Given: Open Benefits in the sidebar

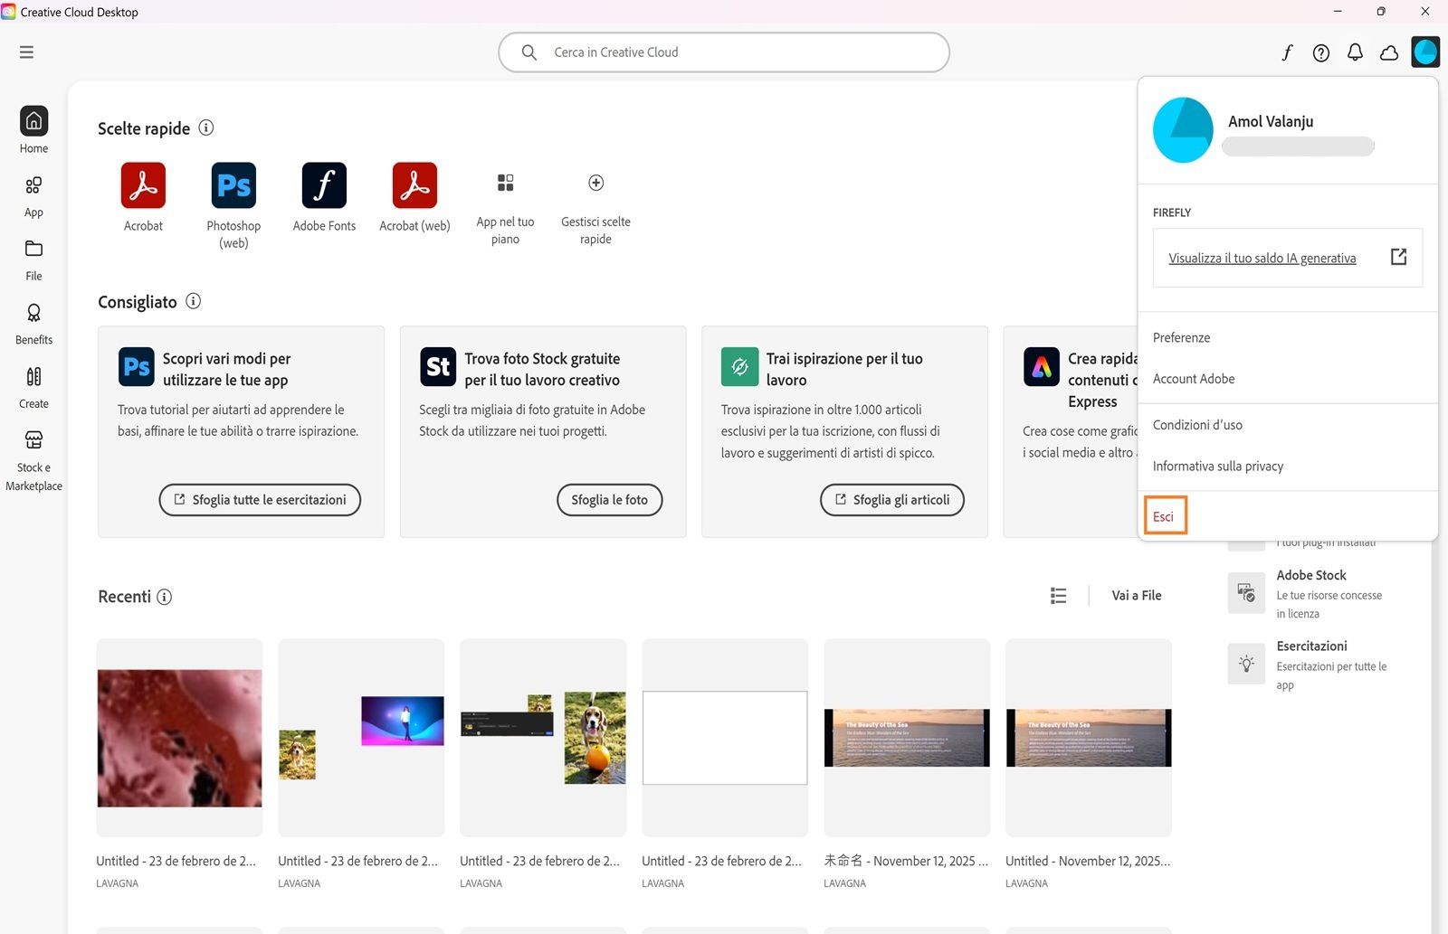Looking at the screenshot, I should 33,324.
